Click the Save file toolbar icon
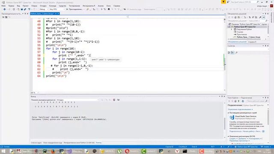 (x=22, y=9)
